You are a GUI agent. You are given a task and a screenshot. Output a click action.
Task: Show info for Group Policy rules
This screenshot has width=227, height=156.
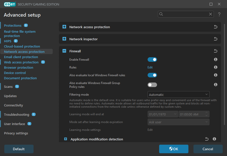216,85
